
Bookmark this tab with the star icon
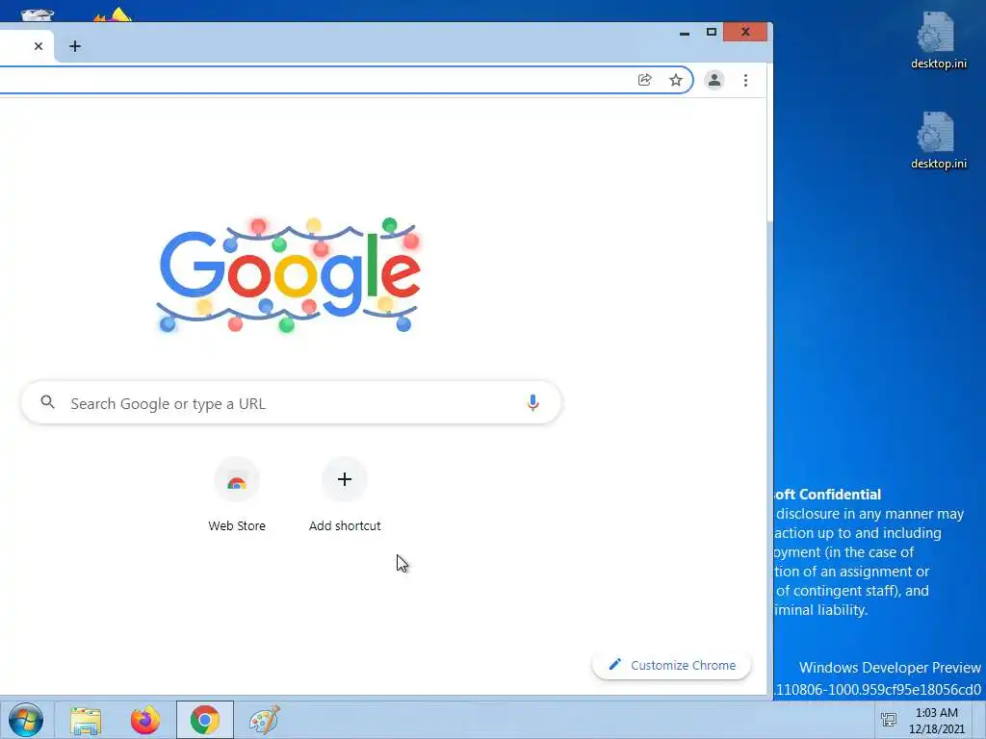click(675, 80)
